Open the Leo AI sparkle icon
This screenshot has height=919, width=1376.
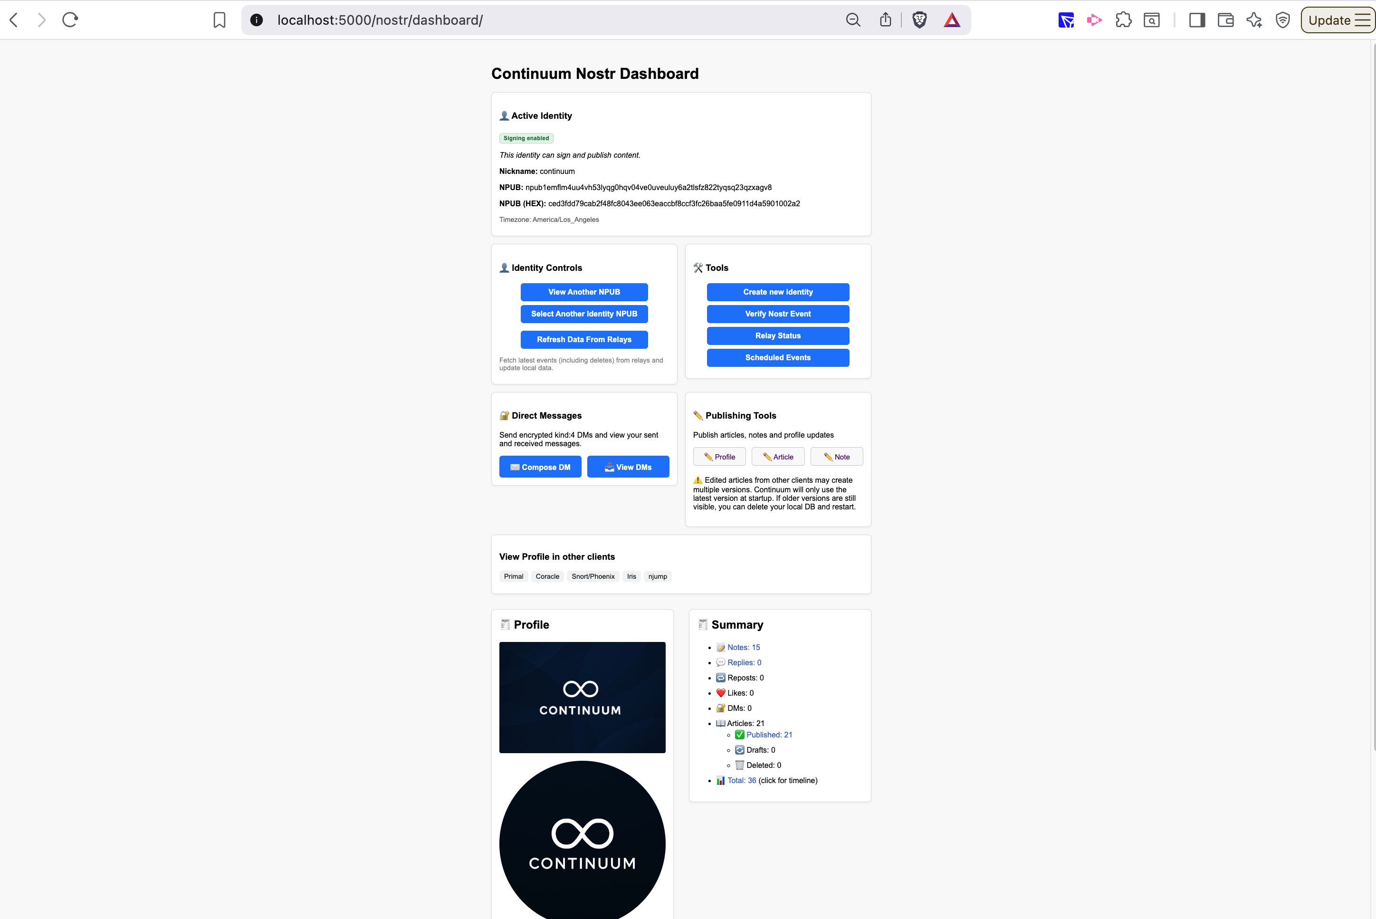(x=1254, y=20)
